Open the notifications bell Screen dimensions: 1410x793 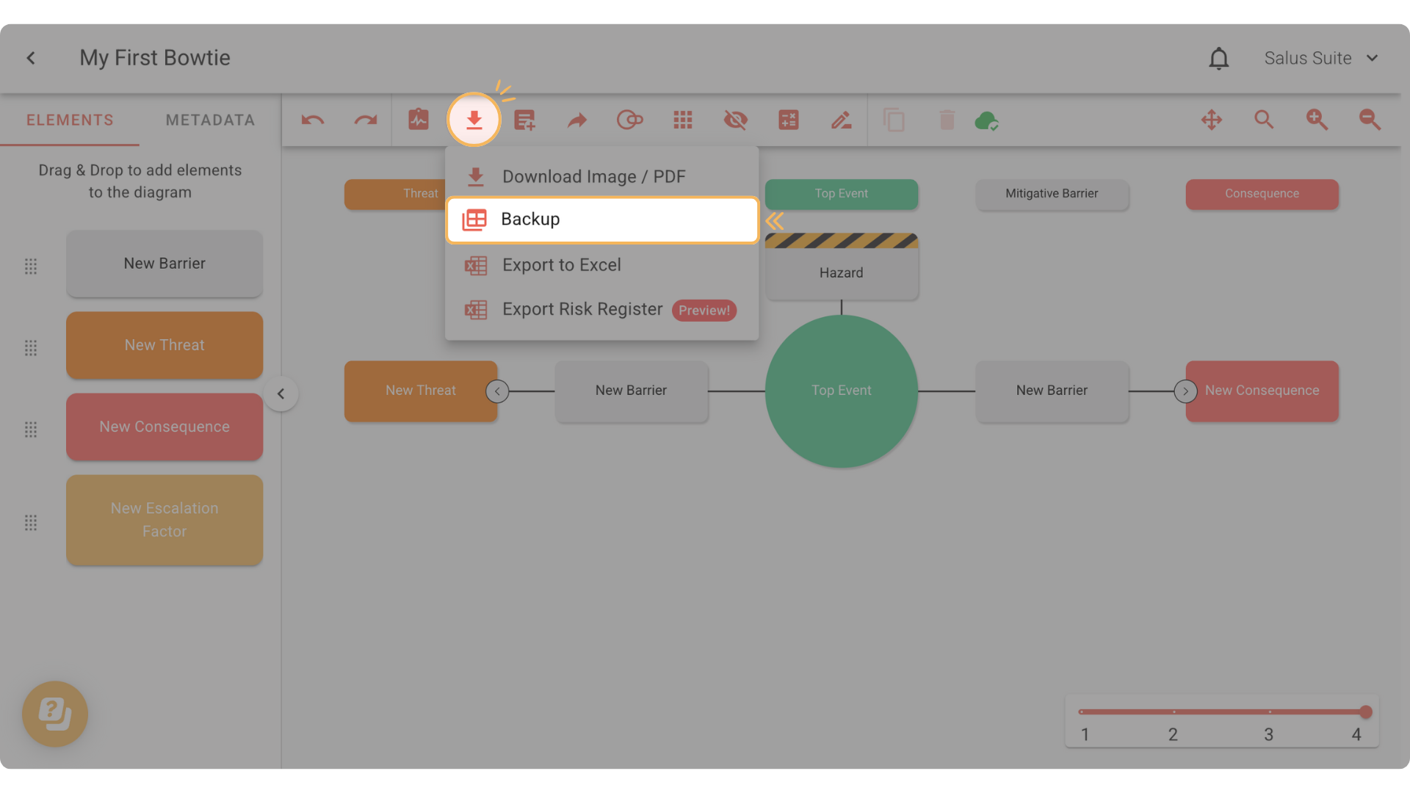[x=1218, y=58]
